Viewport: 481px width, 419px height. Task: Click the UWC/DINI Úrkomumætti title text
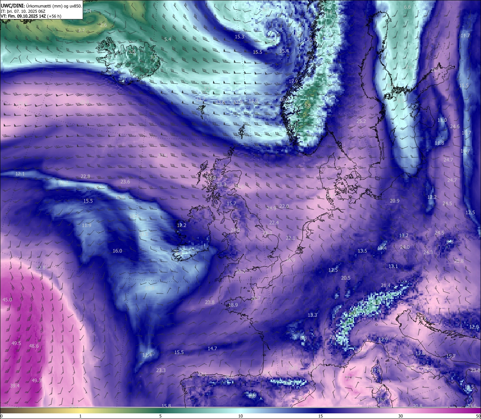[x=41, y=6]
